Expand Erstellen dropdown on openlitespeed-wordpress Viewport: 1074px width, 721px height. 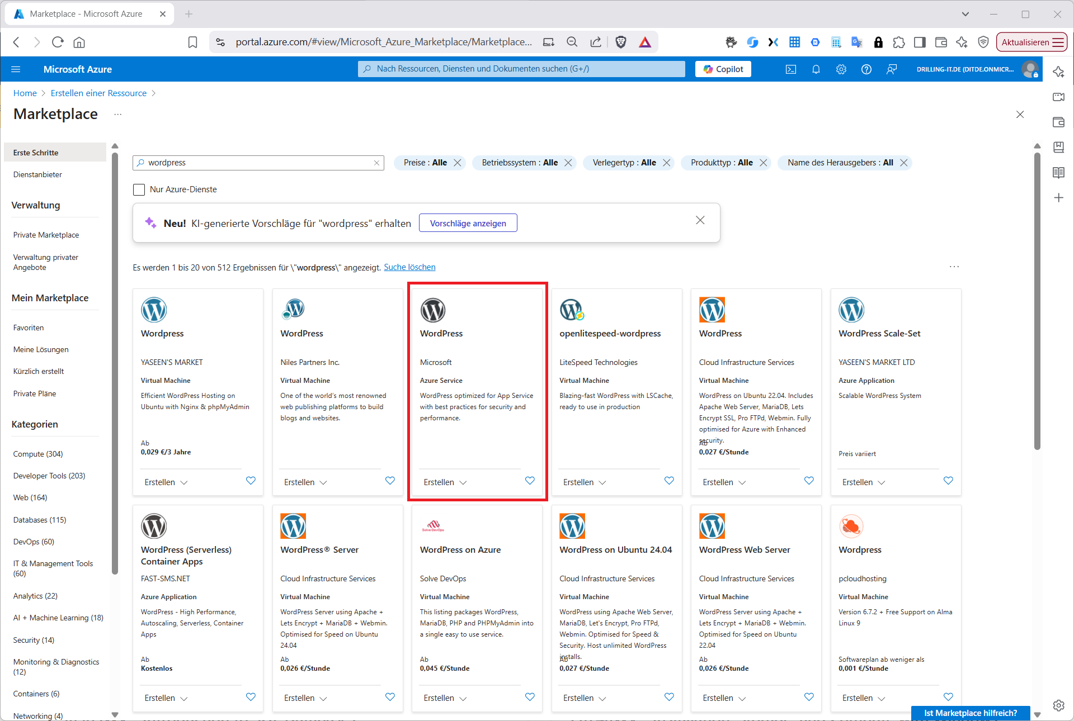pyautogui.click(x=585, y=482)
